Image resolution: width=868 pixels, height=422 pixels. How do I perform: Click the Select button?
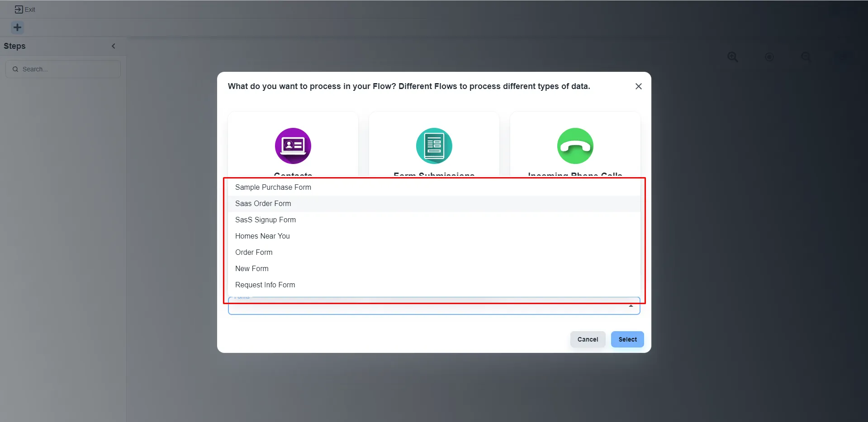coord(627,339)
